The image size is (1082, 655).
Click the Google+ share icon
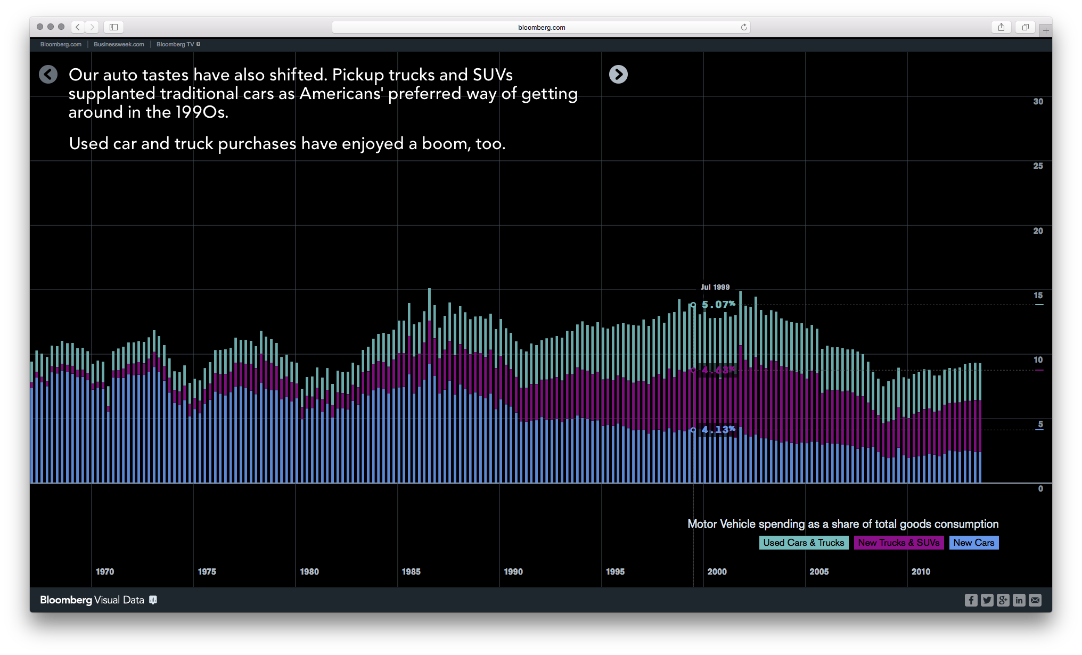pyautogui.click(x=1003, y=600)
